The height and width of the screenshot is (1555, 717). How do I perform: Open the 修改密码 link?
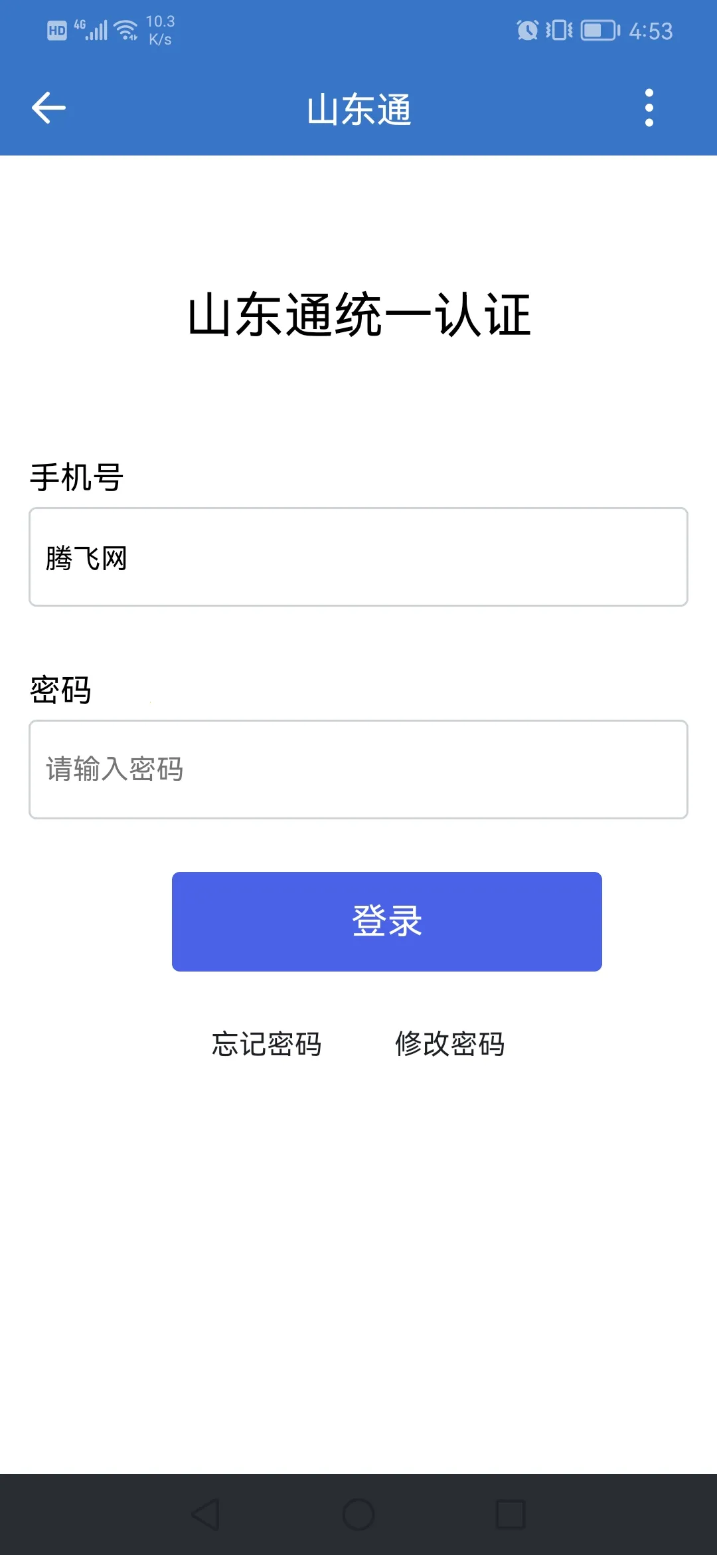[450, 1044]
